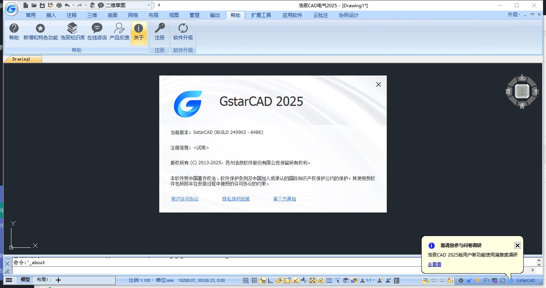This screenshot has height=288, width=546.
Task: Open 新增和特色功能 star icon
Action: (x=41, y=32)
